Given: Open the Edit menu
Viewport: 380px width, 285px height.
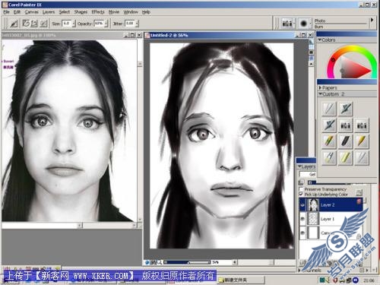Looking at the screenshot, I should click(17, 12).
